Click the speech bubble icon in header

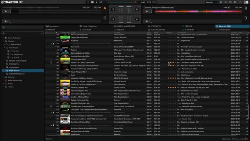coord(230,2)
